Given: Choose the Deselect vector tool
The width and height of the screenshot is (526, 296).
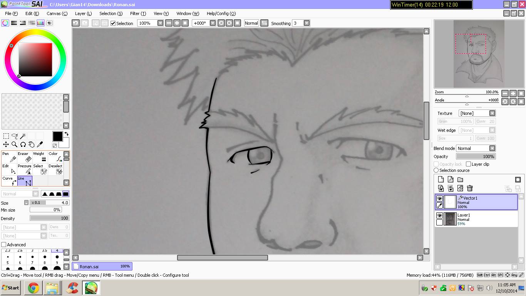Looking at the screenshot, I should (55, 169).
